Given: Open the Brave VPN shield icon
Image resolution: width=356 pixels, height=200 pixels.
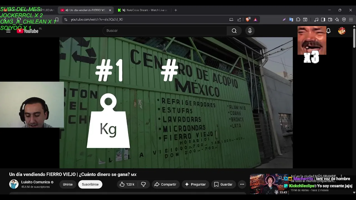Looking at the screenshot, I should click(344, 19).
